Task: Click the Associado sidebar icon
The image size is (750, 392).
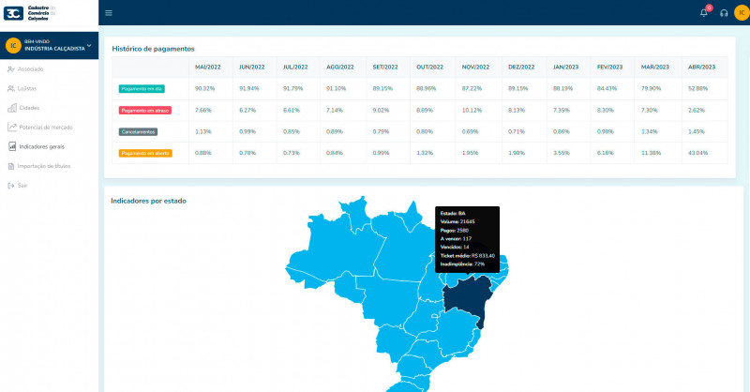Action: tap(10, 68)
